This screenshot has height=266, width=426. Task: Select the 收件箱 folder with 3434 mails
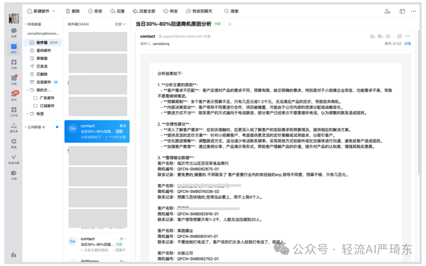pyautogui.click(x=43, y=43)
